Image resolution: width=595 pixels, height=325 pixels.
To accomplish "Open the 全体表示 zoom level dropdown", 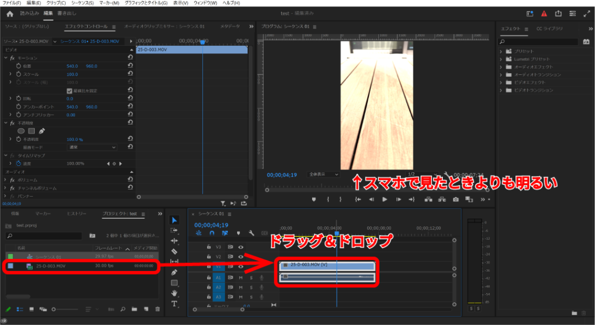I will pos(324,174).
